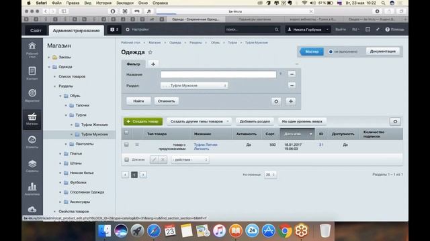Viewport: 430px width, 241px height.
Task: Click На один уровень вверх button
Action: click(x=302, y=122)
